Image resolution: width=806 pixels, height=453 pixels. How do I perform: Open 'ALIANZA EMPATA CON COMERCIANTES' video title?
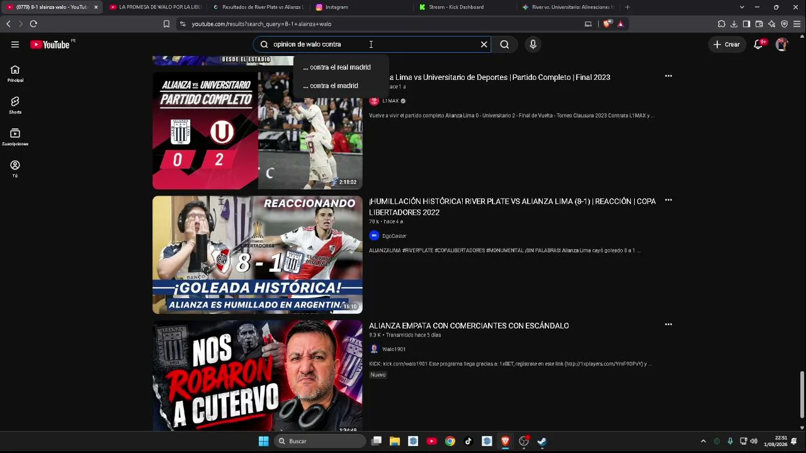[x=468, y=326]
